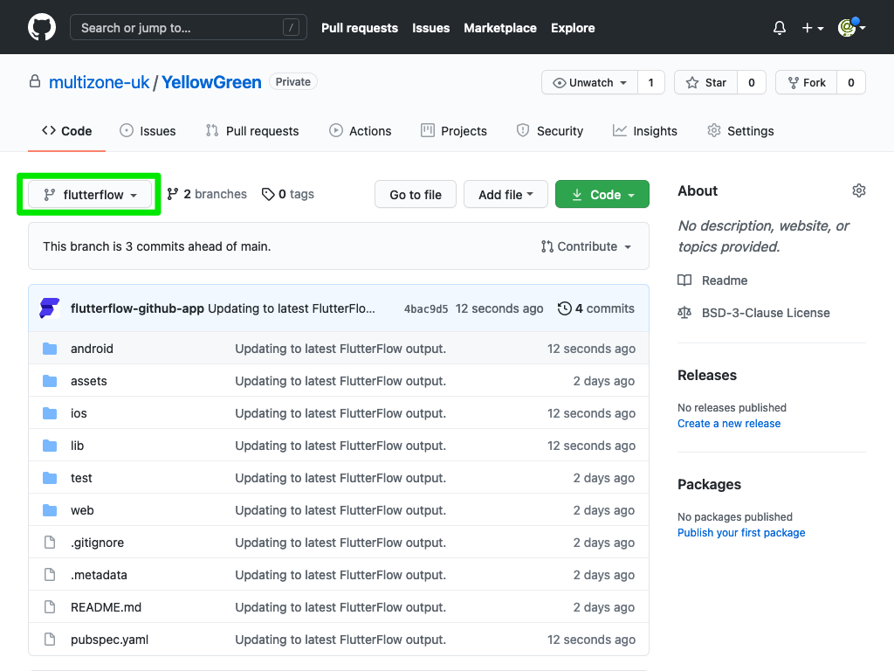The height and width of the screenshot is (671, 894).
Task: Open the pubspec.yaml file
Action: pos(109,640)
